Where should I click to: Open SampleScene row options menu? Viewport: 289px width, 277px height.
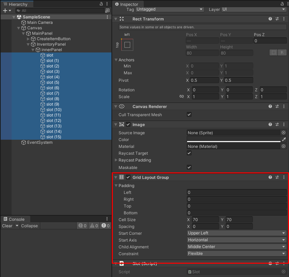click(107, 17)
